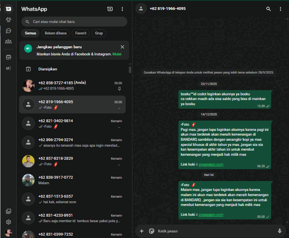Screen dimensions: 289x238
Task: Click the 'Mulai' link in the ad banner
Action: click(x=117, y=54)
